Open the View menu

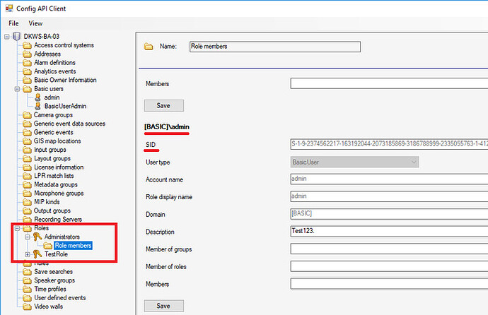click(35, 23)
